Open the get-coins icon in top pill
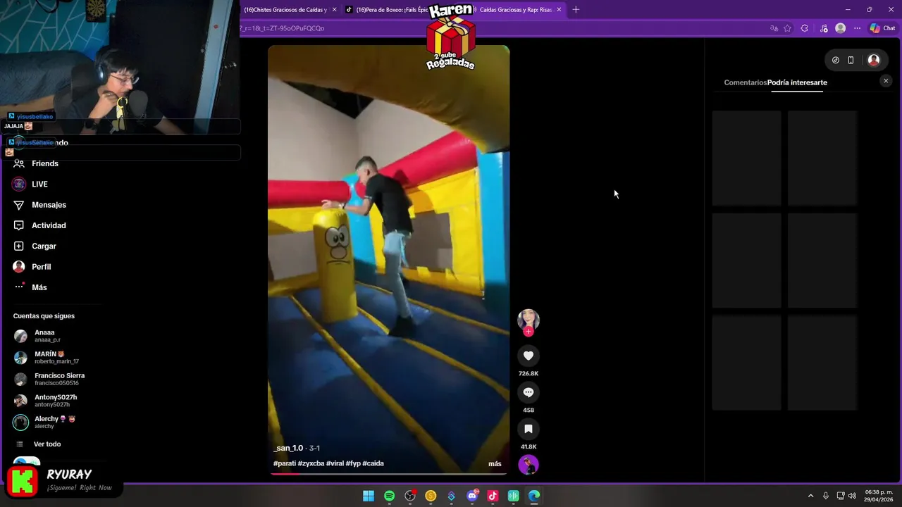 pos(836,60)
